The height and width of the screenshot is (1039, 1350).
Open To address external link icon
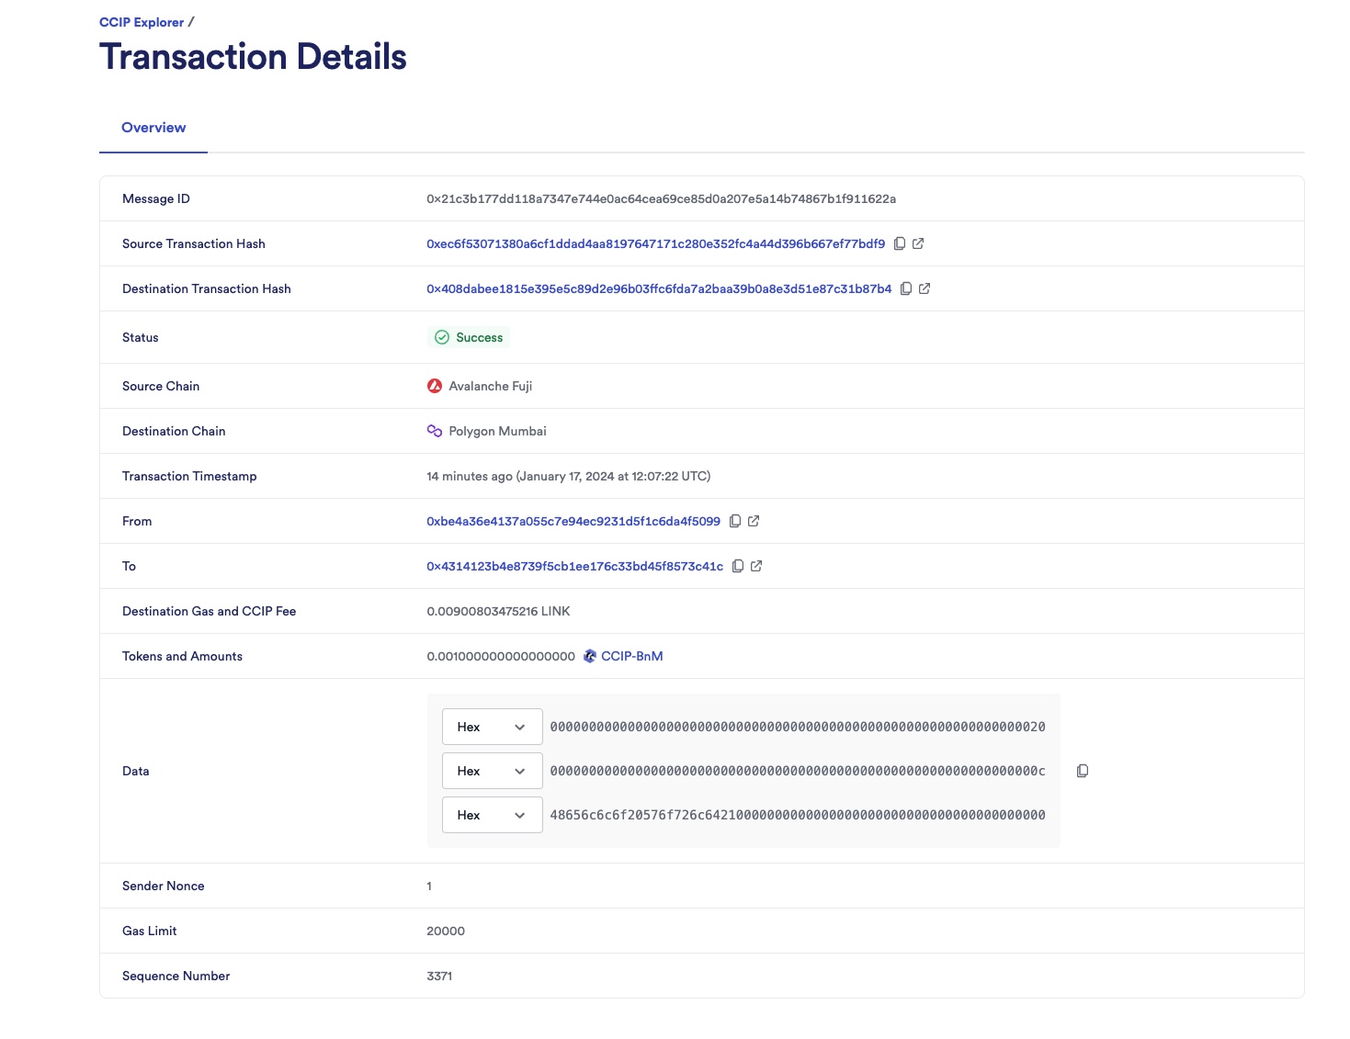(756, 566)
